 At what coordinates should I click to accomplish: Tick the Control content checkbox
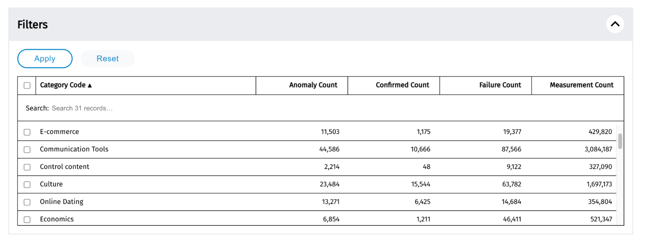(x=27, y=167)
